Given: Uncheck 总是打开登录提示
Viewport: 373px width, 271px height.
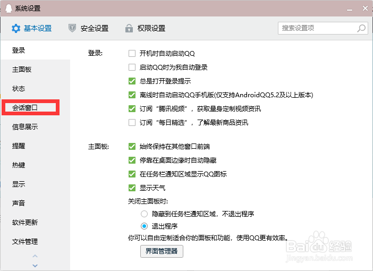Looking at the screenshot, I should (x=132, y=81).
